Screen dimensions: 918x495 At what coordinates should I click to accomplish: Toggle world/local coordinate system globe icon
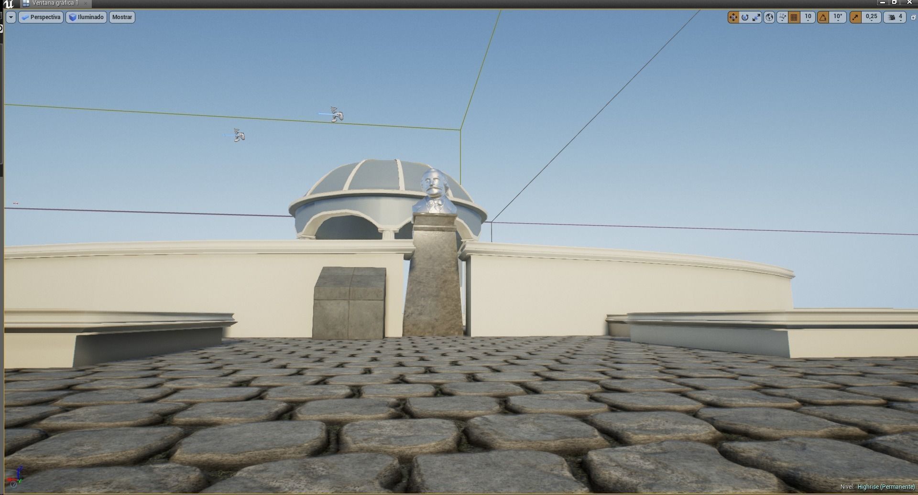[769, 17]
